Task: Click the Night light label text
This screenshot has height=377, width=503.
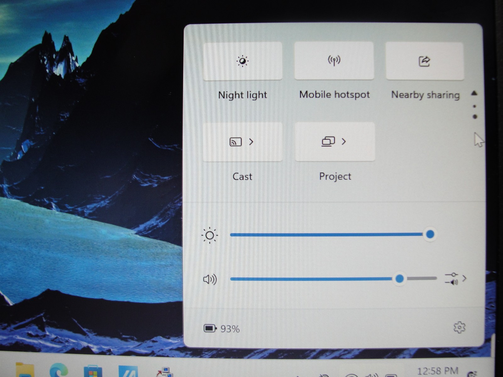Action: [x=242, y=95]
